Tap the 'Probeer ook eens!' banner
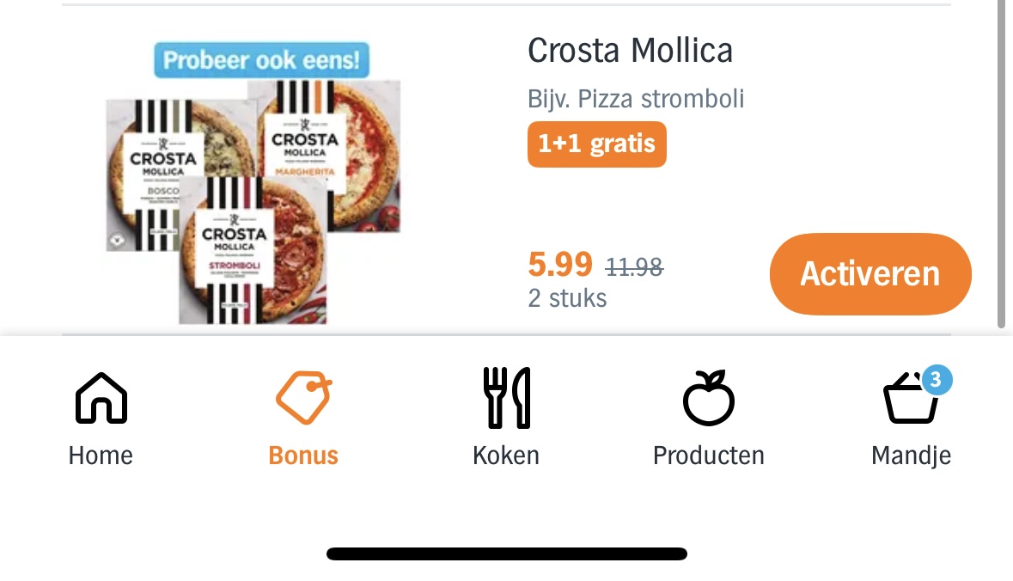The height and width of the screenshot is (581, 1013). 262,61
